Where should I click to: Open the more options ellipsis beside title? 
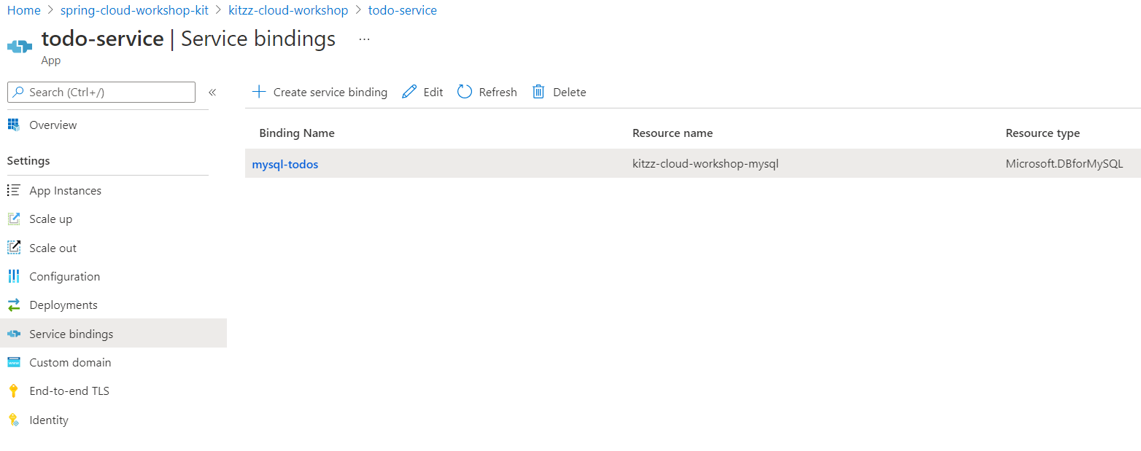point(365,39)
